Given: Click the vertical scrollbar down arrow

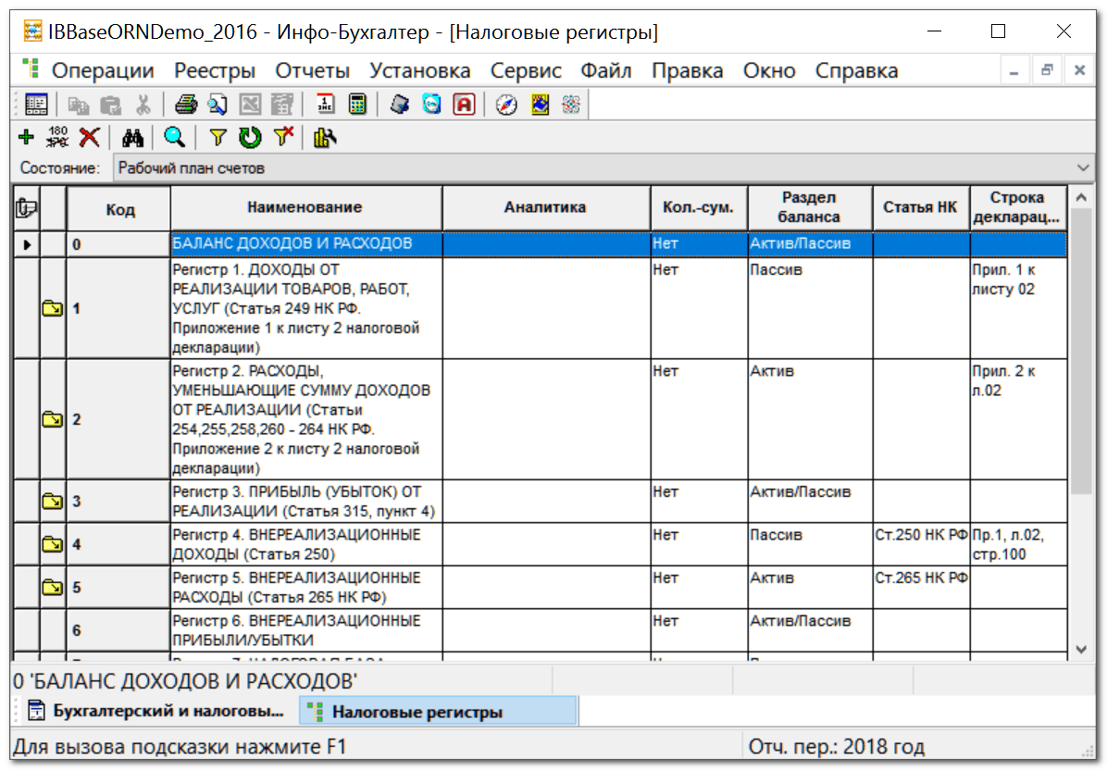Looking at the screenshot, I should [1081, 650].
